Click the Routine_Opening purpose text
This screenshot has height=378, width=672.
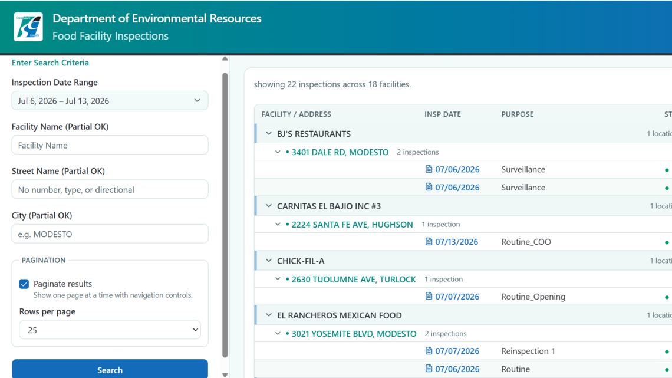pos(533,297)
